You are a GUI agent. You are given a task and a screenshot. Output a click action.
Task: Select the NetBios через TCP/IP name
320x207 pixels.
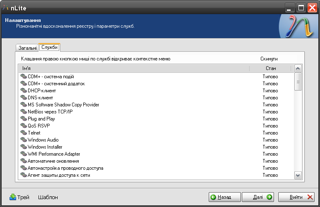(x=50, y=112)
